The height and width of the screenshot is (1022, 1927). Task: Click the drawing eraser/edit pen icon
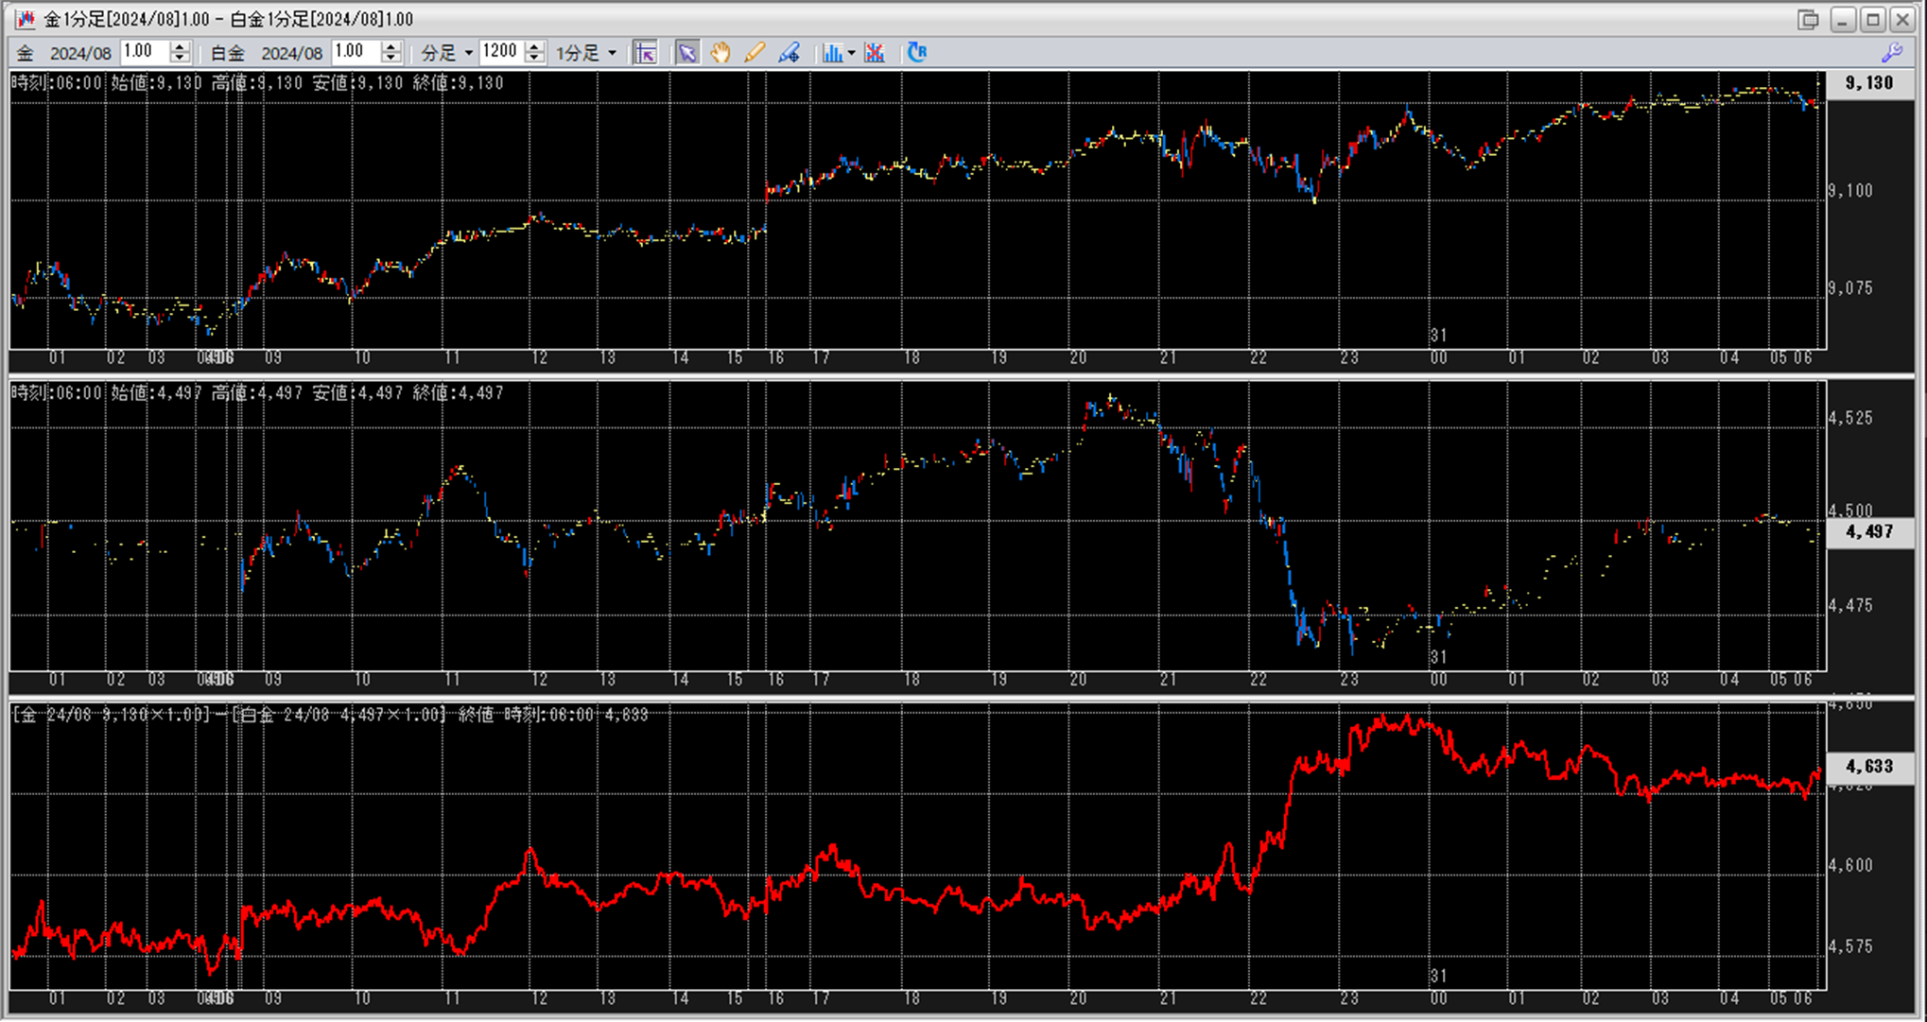point(789,53)
